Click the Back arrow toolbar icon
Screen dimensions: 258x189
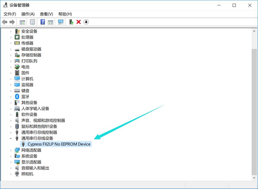(x=4, y=22)
